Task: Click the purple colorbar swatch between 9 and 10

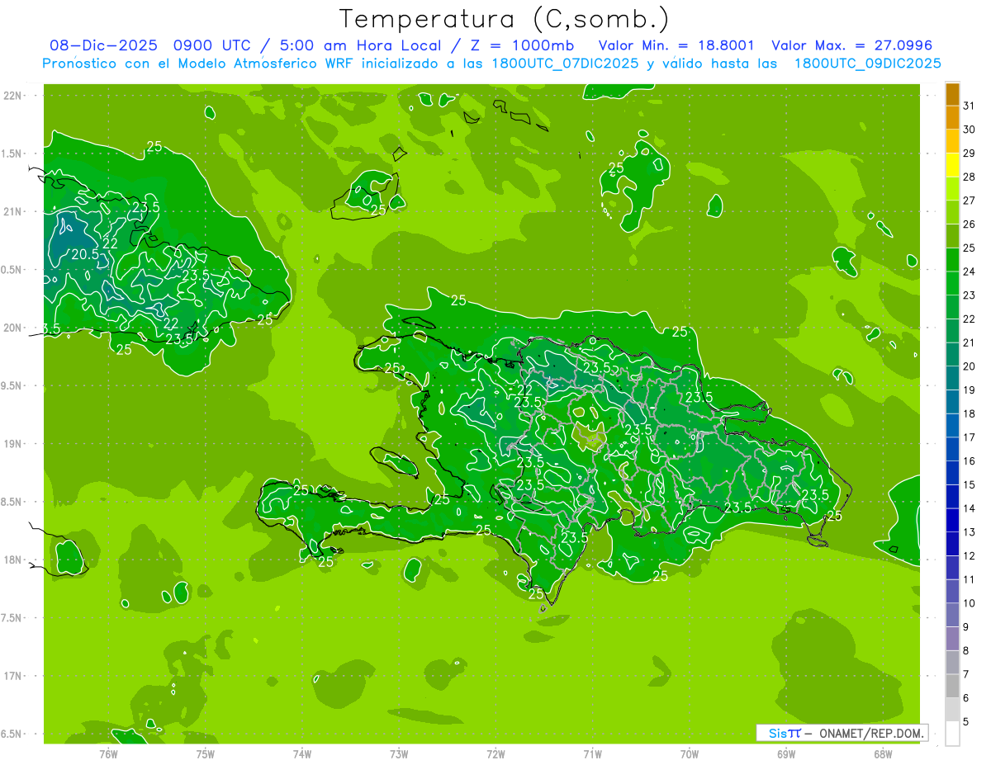Action: 952,616
